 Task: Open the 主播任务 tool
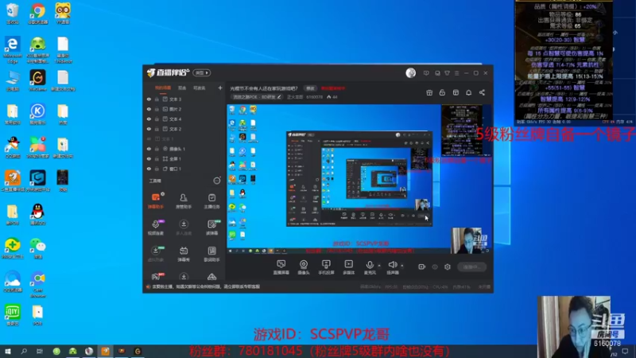tap(211, 200)
